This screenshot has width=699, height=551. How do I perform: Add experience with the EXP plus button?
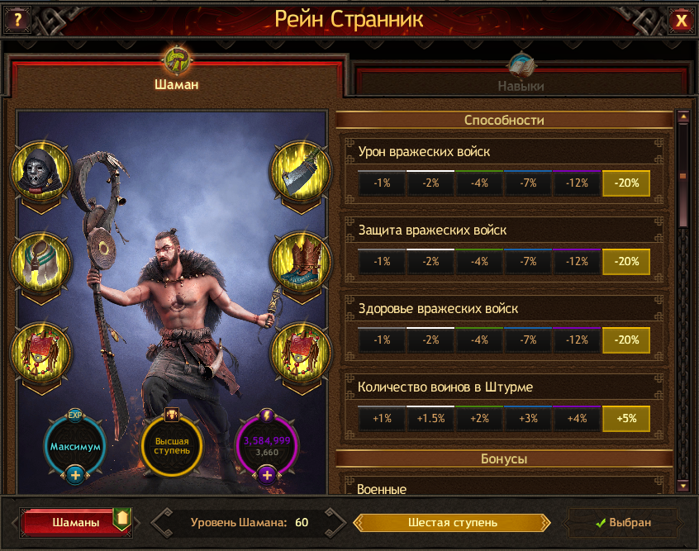(75, 475)
